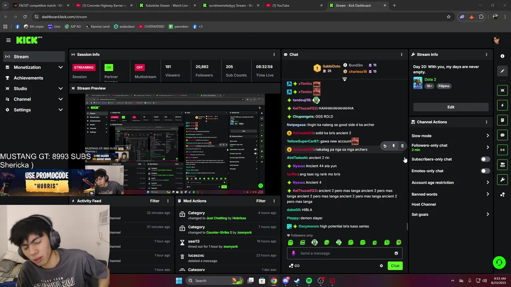Click the pencil edit icon in right toolbar strip
Viewport: 511px width, 287px height.
coord(503,71)
